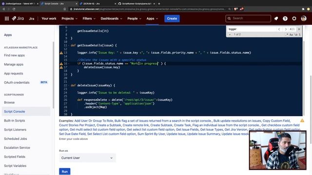The height and width of the screenshot is (175, 312).
Task: Click the Create button
Action: pos(172,18)
